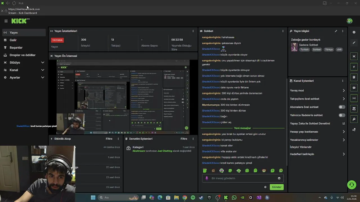Open Yapay Zeka ile Sohbet Denetimi external link
360x202 pixels.
tap(344, 123)
